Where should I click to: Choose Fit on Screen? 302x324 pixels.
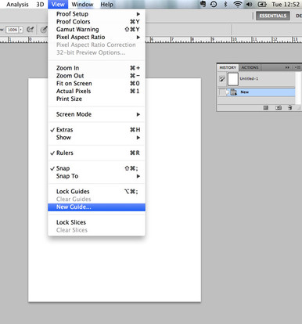(96, 84)
